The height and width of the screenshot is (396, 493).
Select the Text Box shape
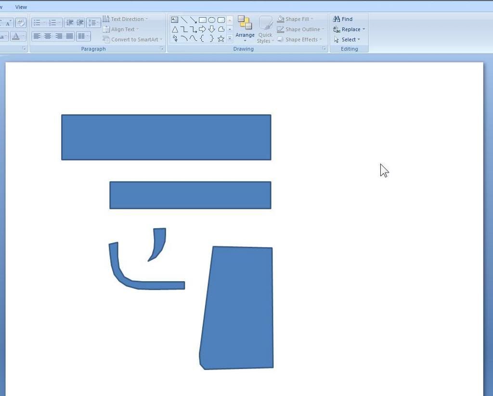174,20
